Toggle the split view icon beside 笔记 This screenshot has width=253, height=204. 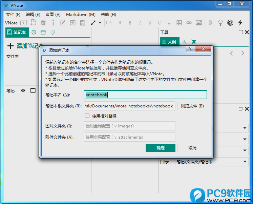tap(33, 90)
